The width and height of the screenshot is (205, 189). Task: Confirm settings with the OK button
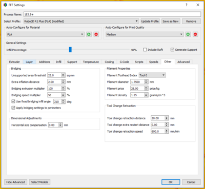(x=171, y=182)
